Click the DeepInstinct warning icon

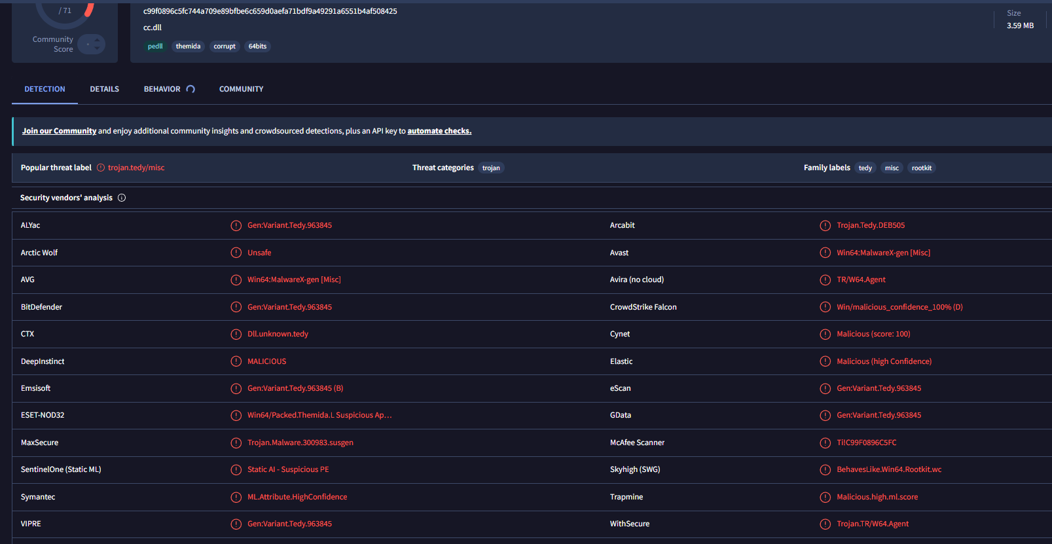pos(236,361)
